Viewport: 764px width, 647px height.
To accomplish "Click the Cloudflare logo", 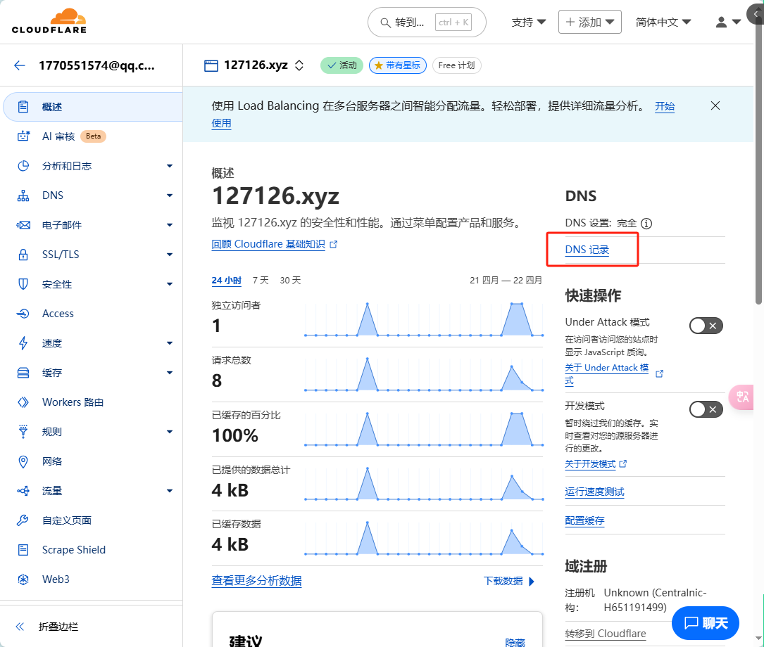I will tap(49, 21).
